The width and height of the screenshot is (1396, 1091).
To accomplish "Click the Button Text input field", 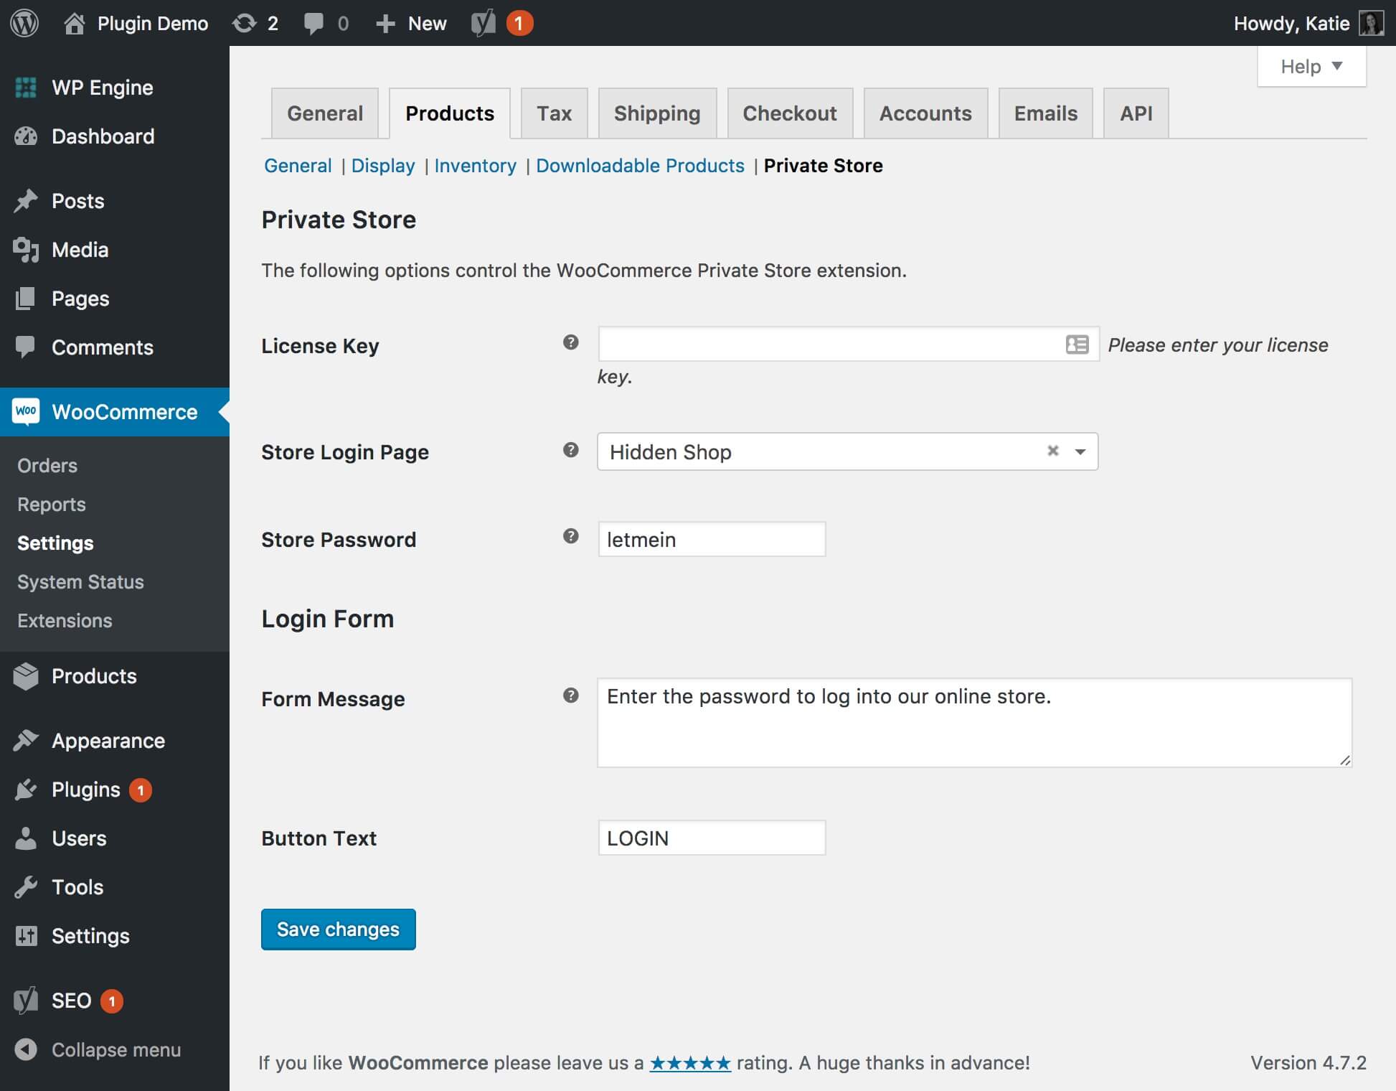I will coord(712,838).
